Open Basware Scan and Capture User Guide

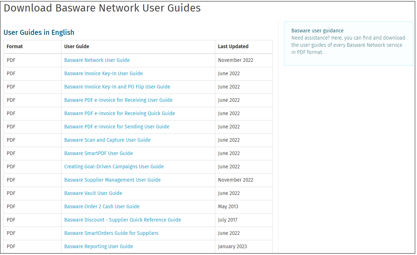coord(107,140)
